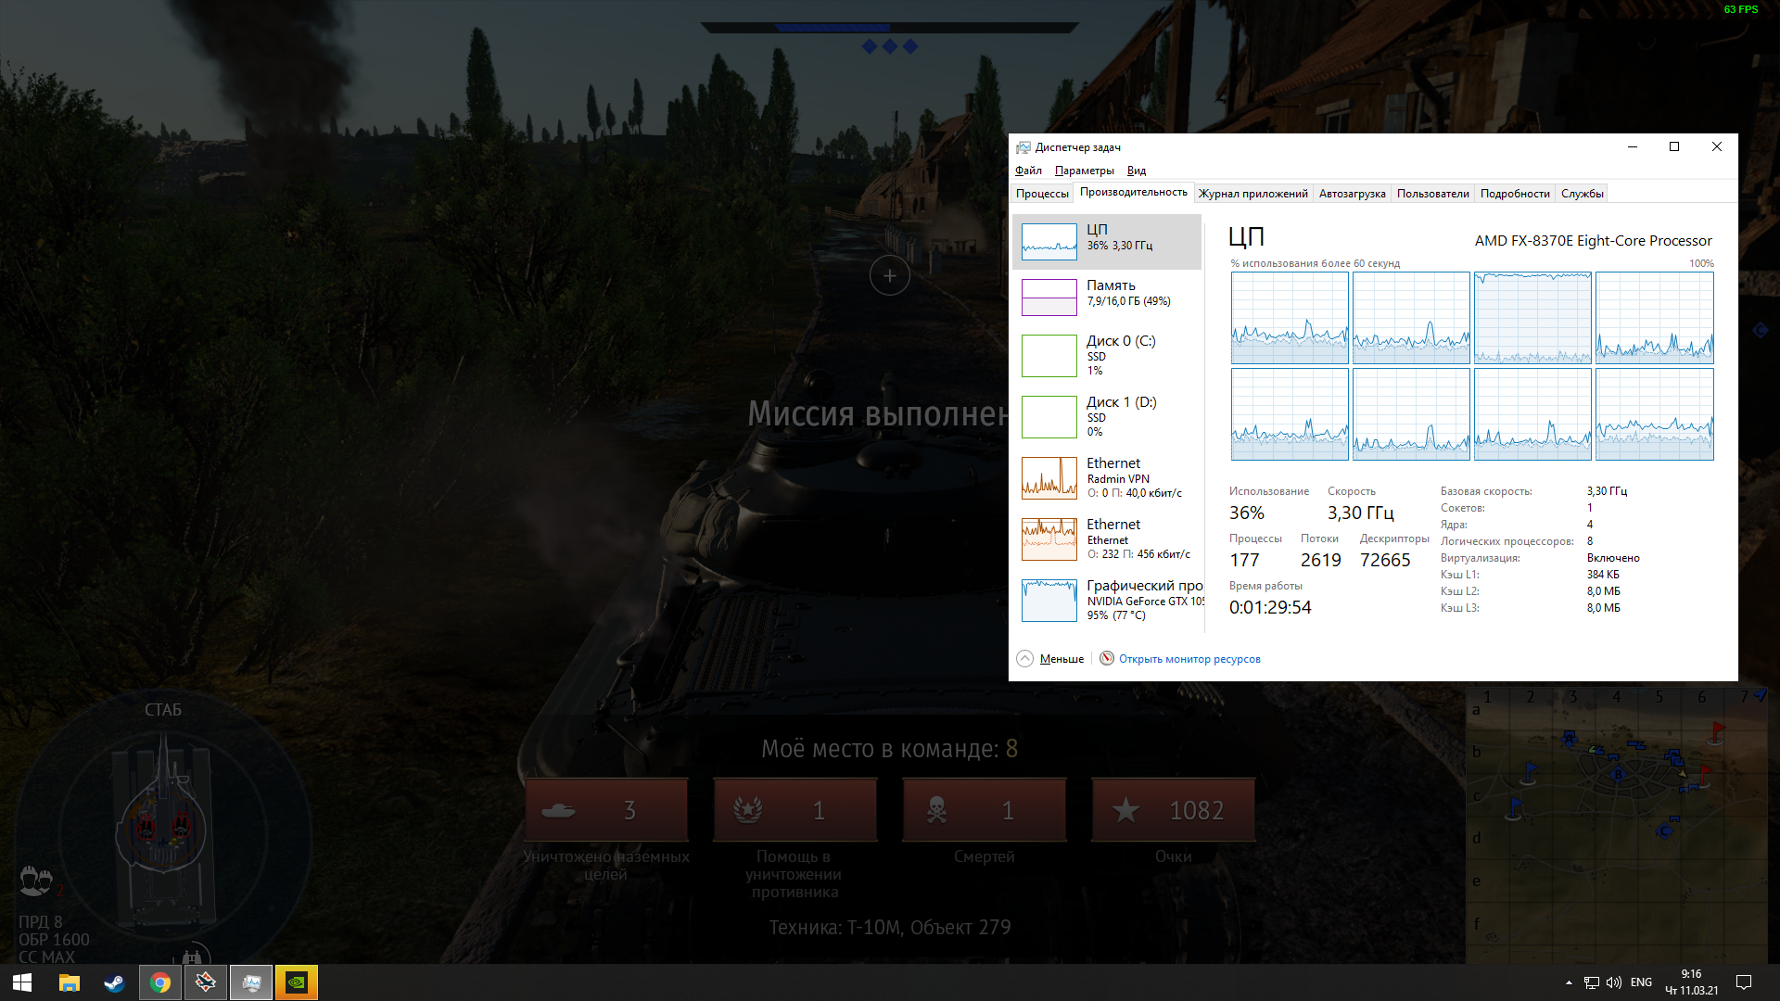Viewport: 1780px width, 1001px height.
Task: Select Диск 0 (C:) in the sidebar
Action: 1107,355
